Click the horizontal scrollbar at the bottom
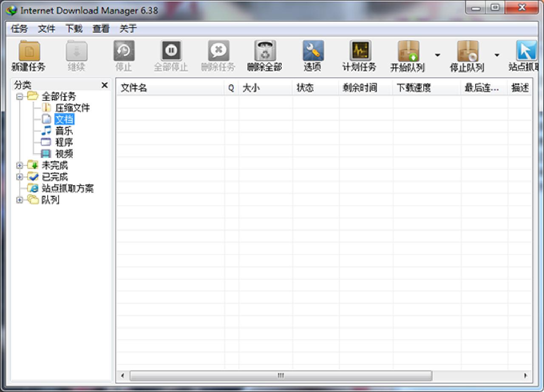 point(280,376)
